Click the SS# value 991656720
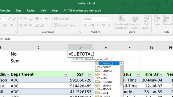 coord(80,80)
